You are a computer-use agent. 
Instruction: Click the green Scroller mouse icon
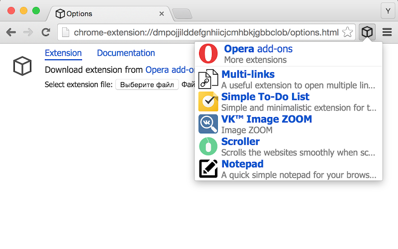point(208,146)
